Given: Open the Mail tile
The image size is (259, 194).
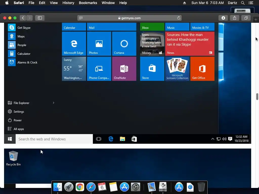Looking at the screenshot, I should 112,27.
